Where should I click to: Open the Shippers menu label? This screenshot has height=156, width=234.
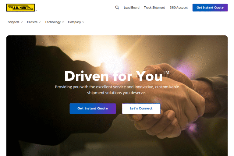[13, 22]
